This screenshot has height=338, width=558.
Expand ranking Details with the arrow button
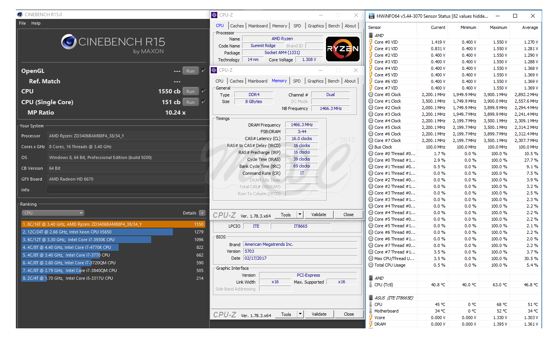tap(202, 213)
